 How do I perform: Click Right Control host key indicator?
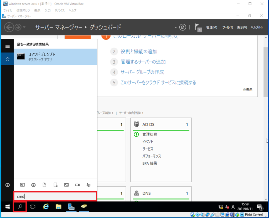pyautogui.click(x=254, y=214)
